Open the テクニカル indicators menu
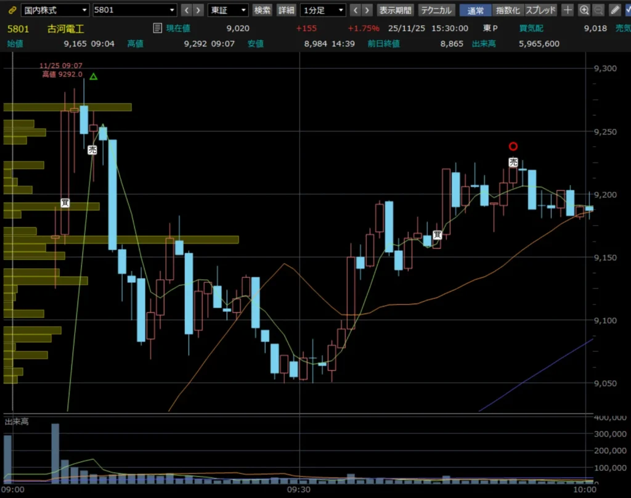Image resolution: width=631 pixels, height=498 pixels. coord(436,10)
